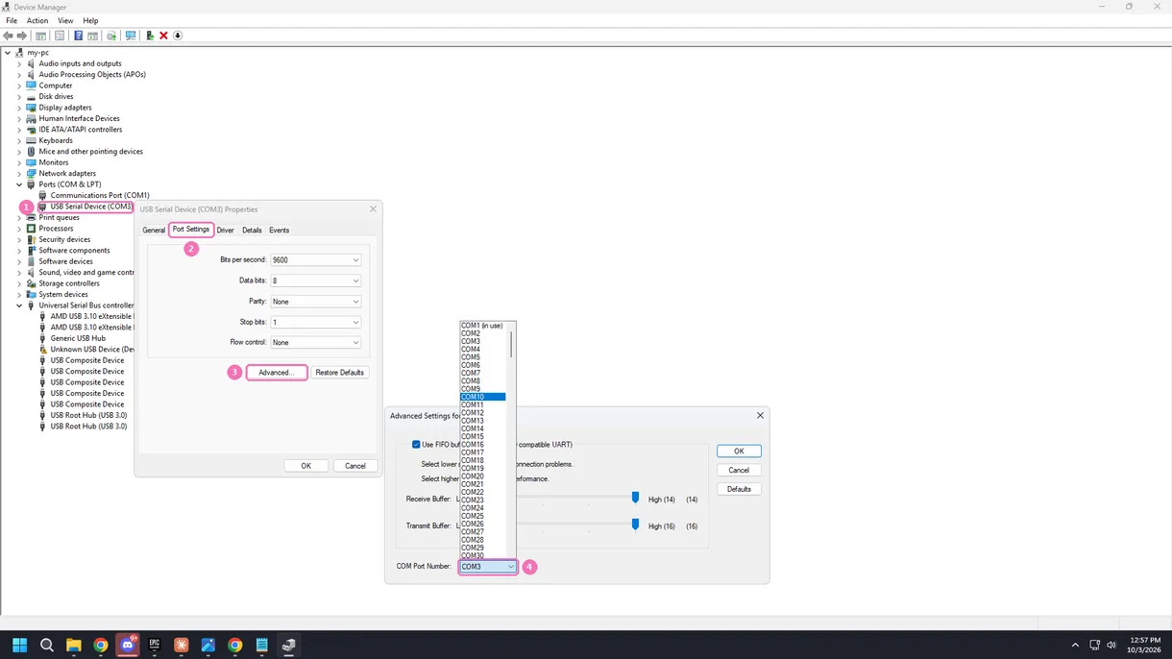
Task: Open the Data bits dropdown
Action: pos(315,281)
